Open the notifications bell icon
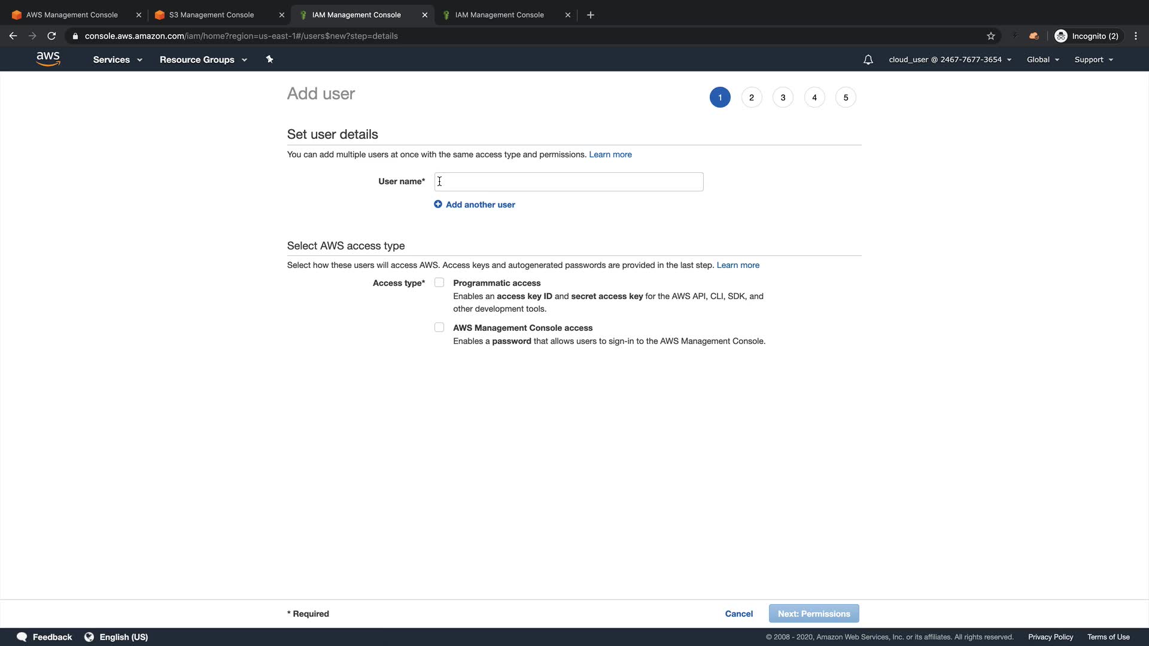The height and width of the screenshot is (646, 1149). 868,60
